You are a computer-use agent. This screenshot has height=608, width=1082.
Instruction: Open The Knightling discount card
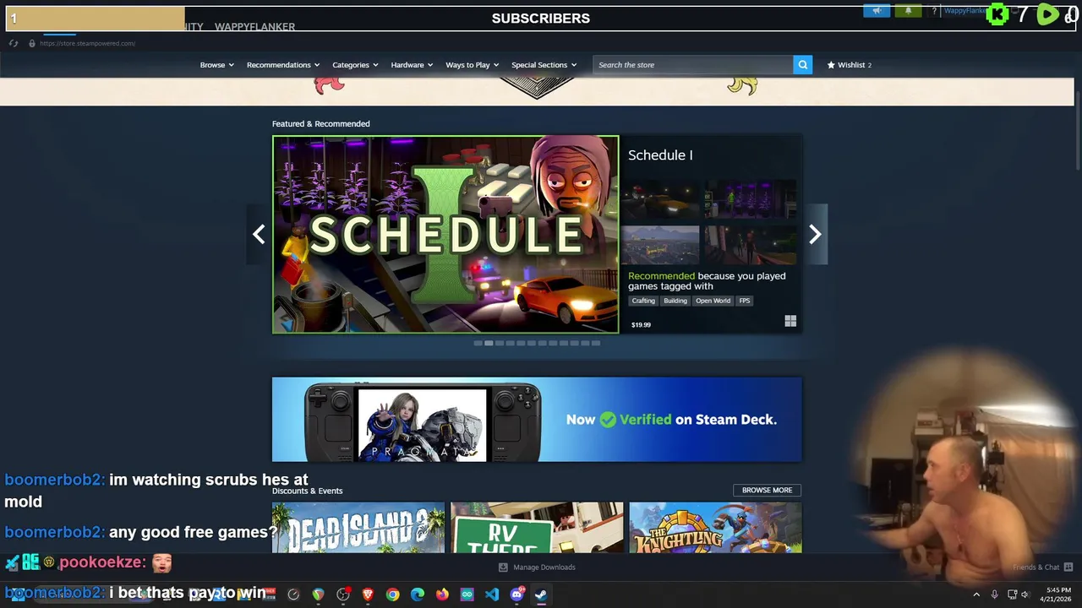click(x=715, y=528)
